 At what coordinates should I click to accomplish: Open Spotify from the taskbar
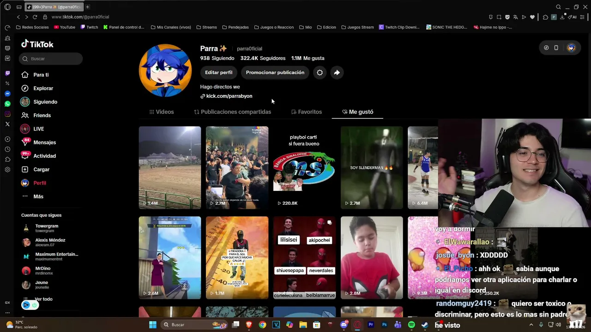pyautogui.click(x=411, y=325)
